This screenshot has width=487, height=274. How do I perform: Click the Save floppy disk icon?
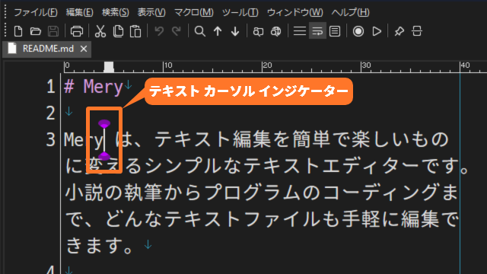(53, 31)
